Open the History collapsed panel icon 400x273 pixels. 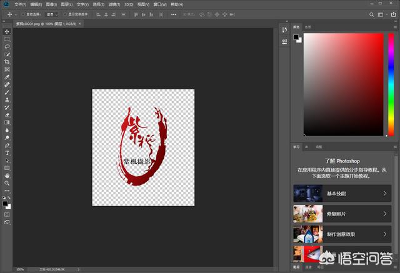point(284,30)
